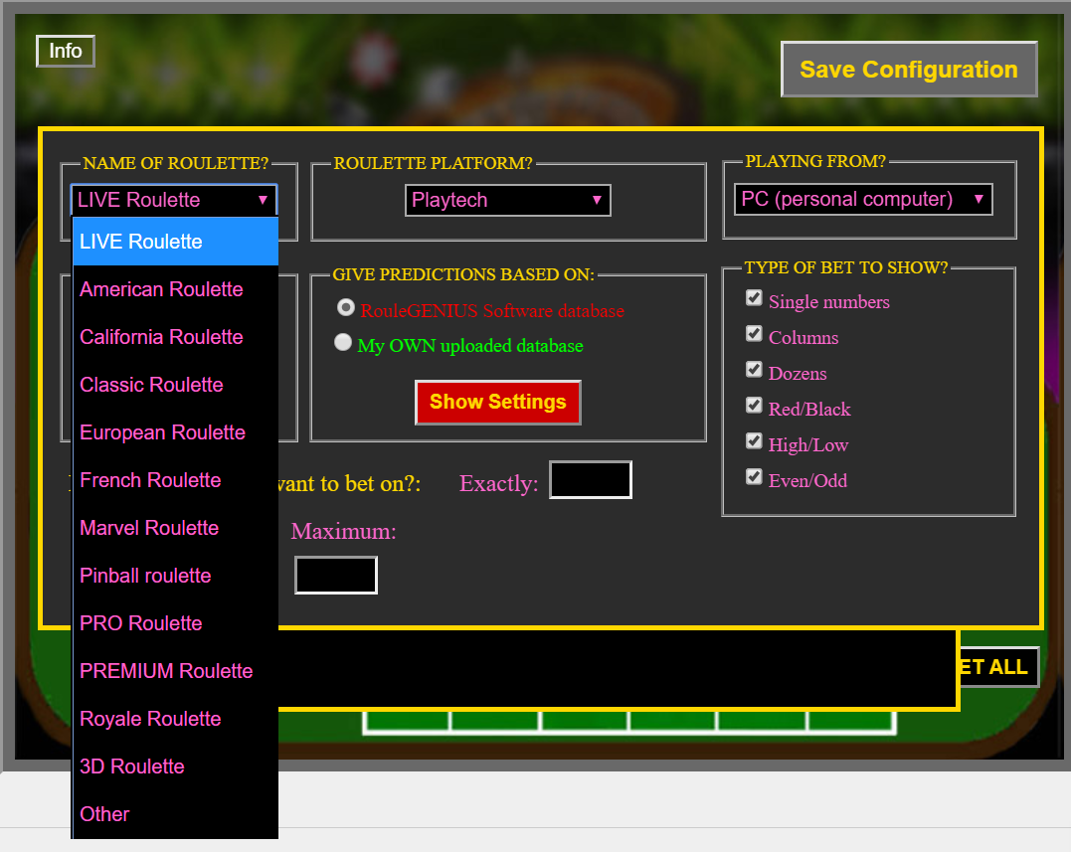Collapse the Name of Roulette dropdown
This screenshot has height=852, width=1071.
[x=174, y=200]
